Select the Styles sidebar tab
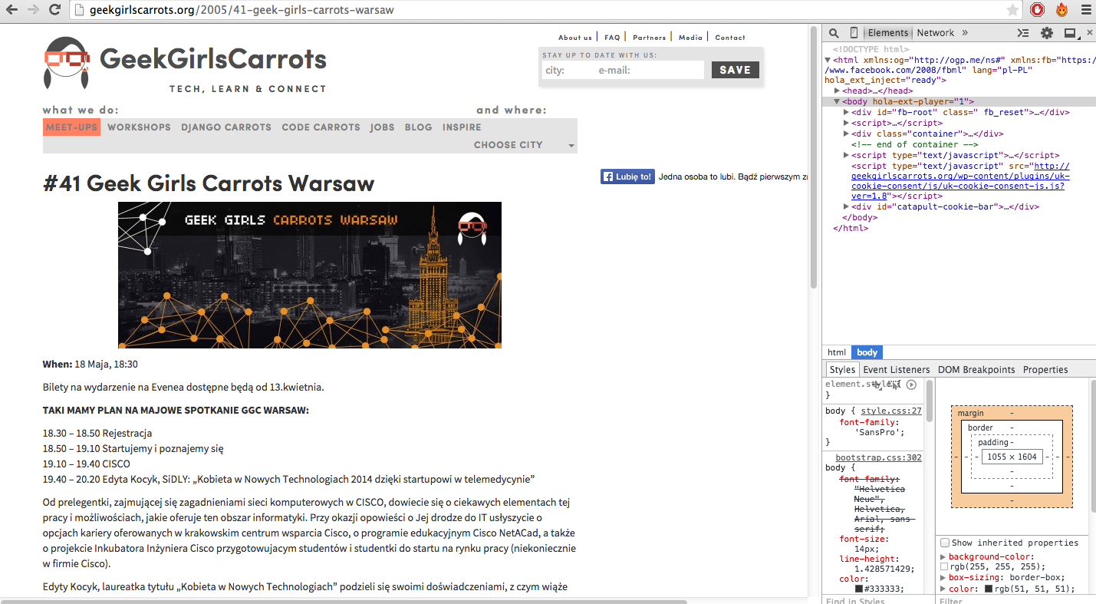 tap(842, 369)
